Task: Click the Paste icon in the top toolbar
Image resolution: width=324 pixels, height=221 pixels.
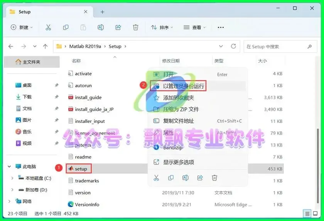Action: [x=83, y=27]
